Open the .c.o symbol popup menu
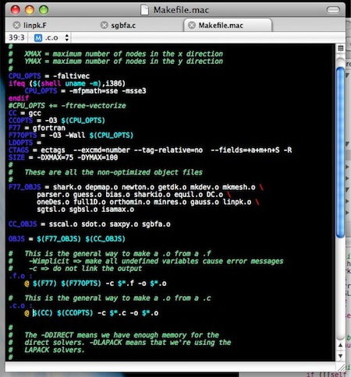This screenshot has width=351, height=377. (51, 38)
